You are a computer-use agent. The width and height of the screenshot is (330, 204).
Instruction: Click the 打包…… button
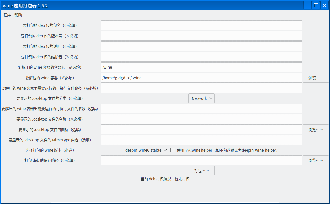click(x=201, y=170)
